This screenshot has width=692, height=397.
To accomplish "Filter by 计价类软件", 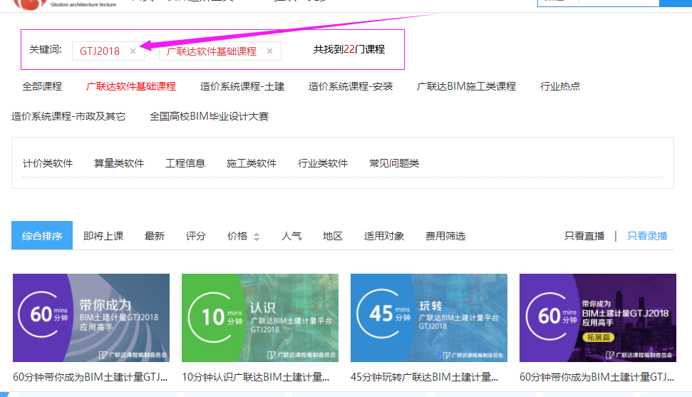I will pos(48,163).
